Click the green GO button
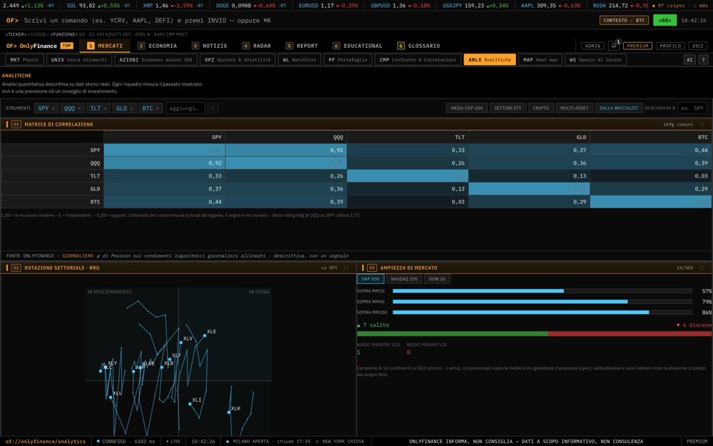 [665, 20]
